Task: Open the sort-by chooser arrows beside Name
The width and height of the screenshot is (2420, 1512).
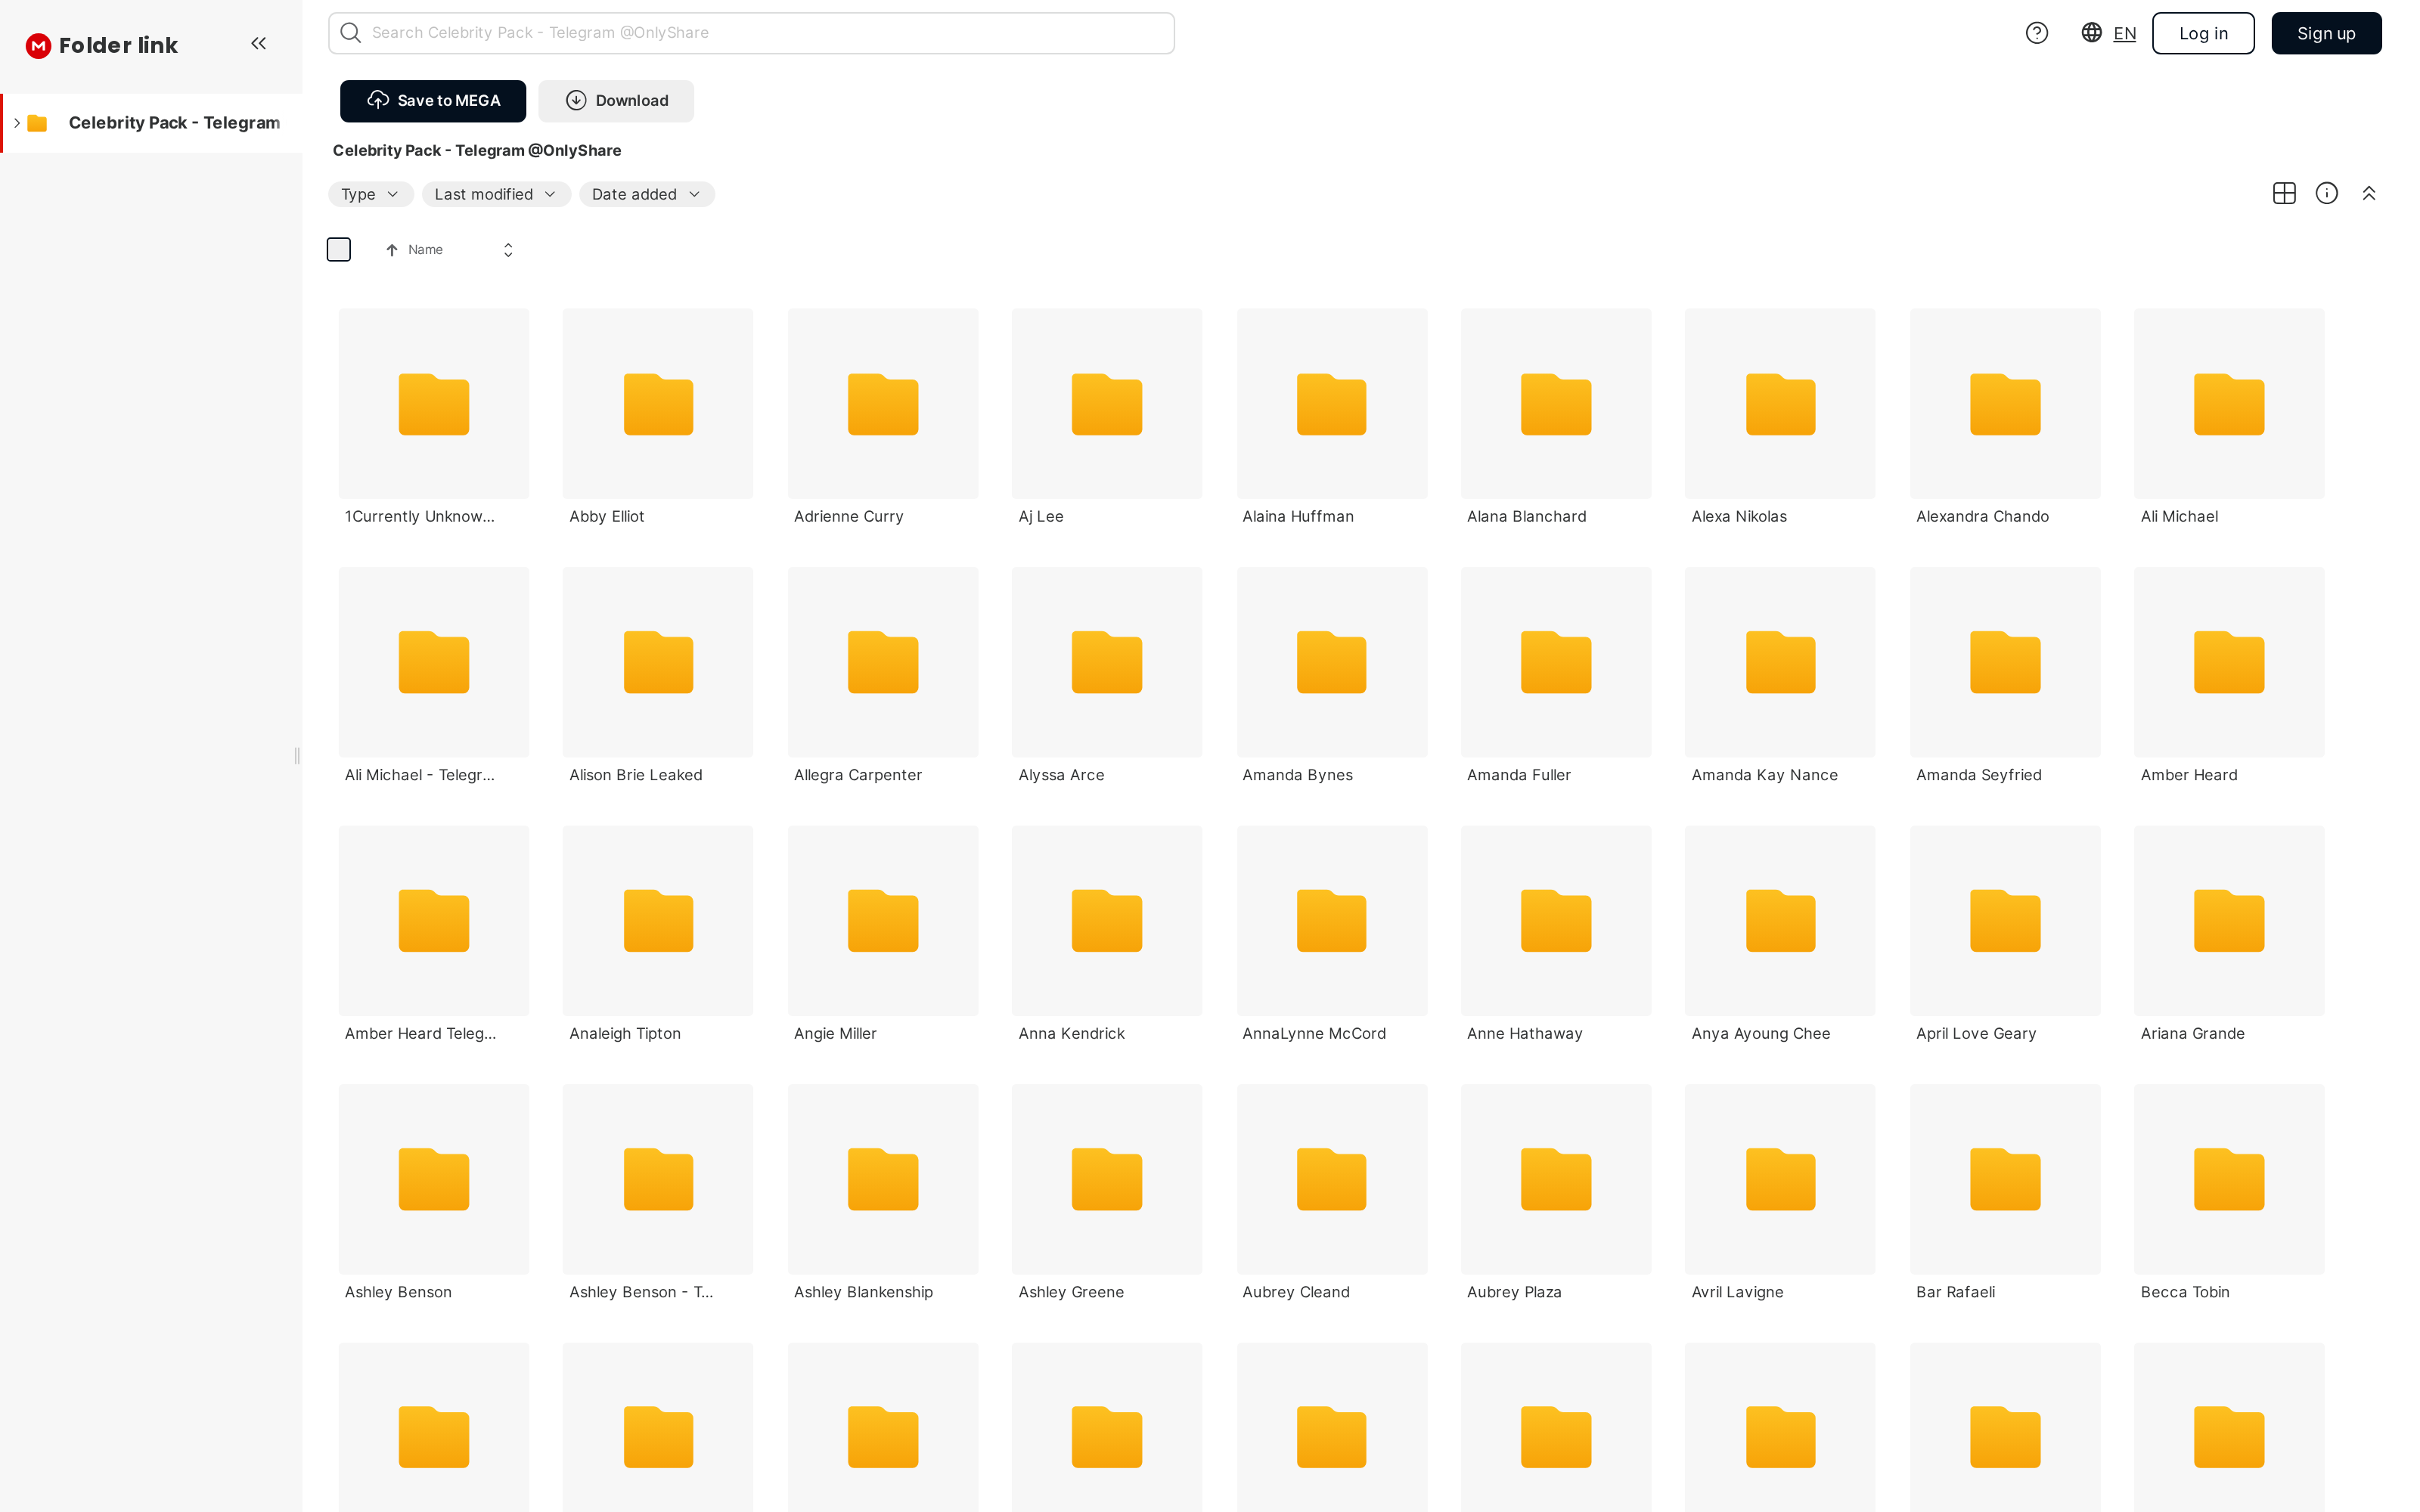Action: coord(508,250)
